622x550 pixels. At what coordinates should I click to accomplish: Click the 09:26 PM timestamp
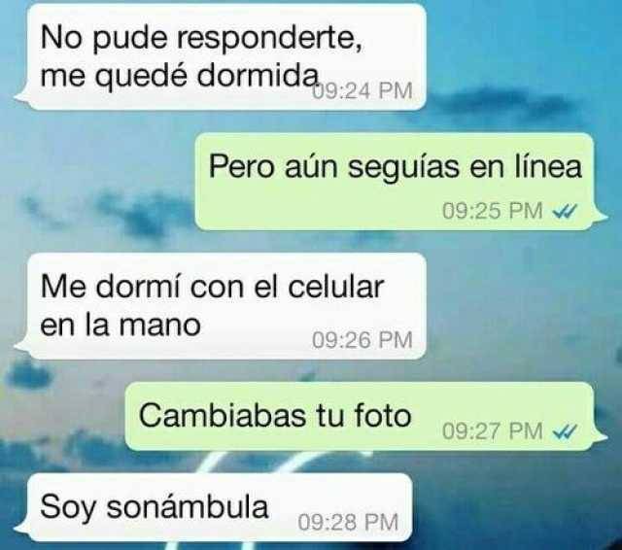pyautogui.click(x=363, y=340)
